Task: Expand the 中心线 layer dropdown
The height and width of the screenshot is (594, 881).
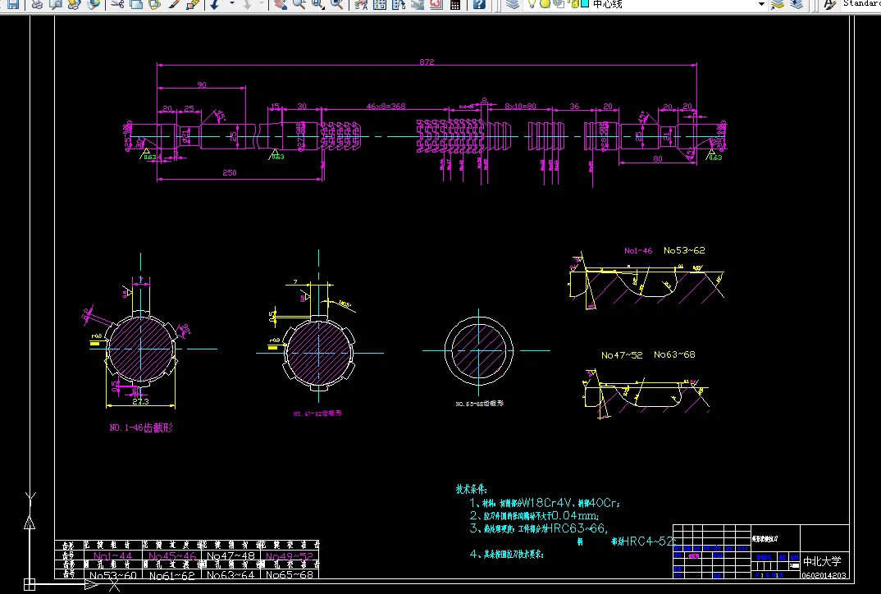Action: [760, 4]
